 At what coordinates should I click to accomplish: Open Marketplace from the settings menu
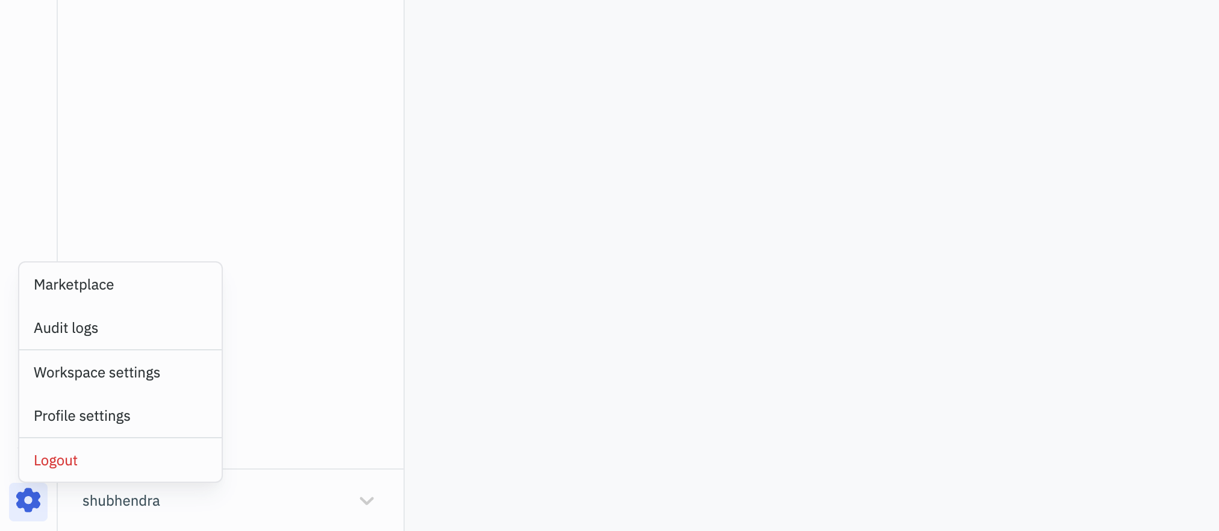[x=74, y=285]
